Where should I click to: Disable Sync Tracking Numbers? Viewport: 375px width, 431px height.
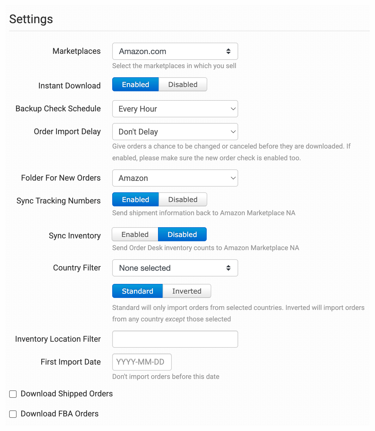pyautogui.click(x=183, y=199)
